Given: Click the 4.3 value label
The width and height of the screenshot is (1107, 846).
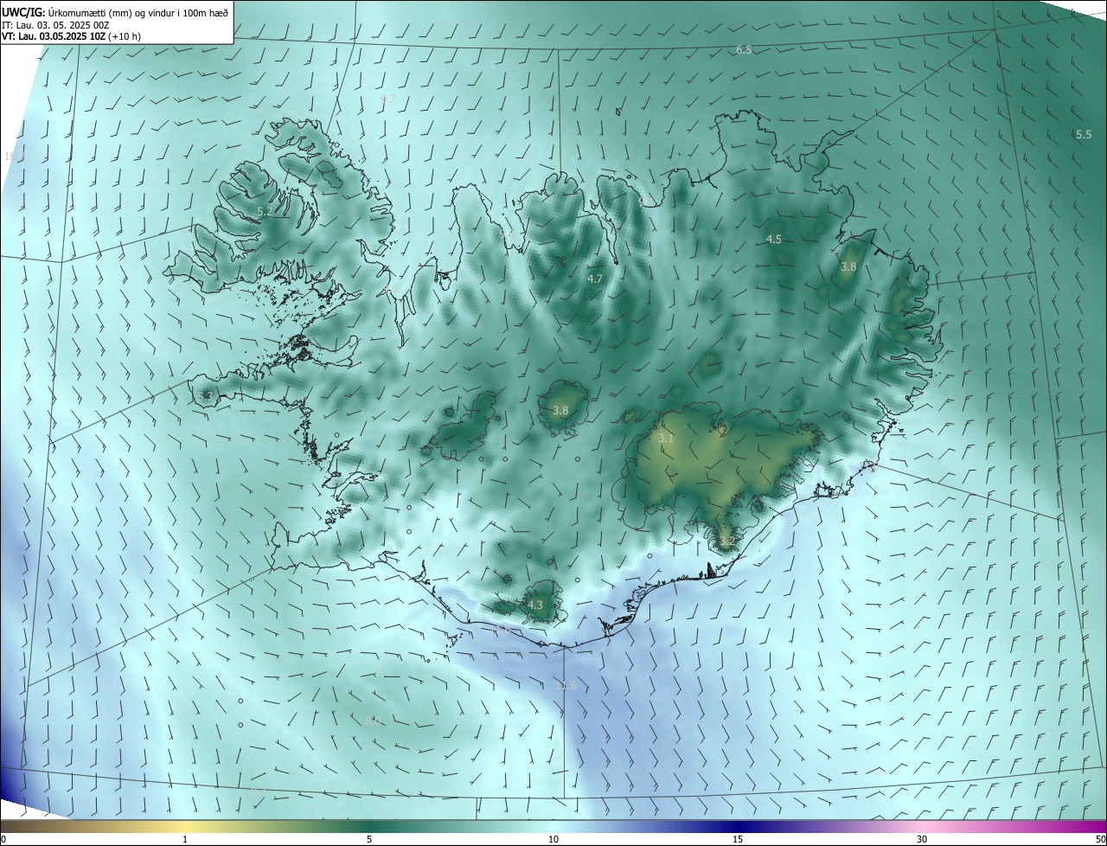Looking at the screenshot, I should pos(535,606).
